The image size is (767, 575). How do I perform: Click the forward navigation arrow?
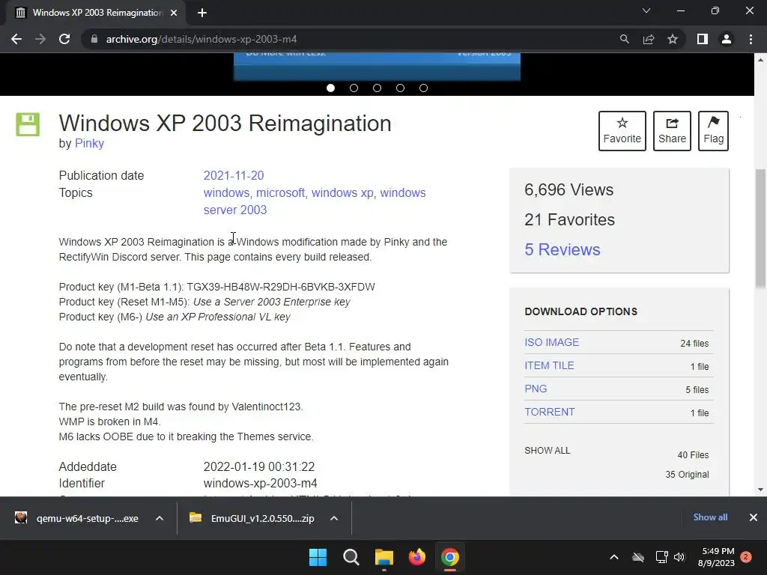tap(40, 39)
